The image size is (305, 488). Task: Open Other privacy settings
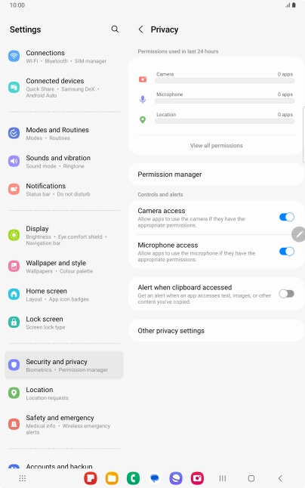tap(217, 331)
